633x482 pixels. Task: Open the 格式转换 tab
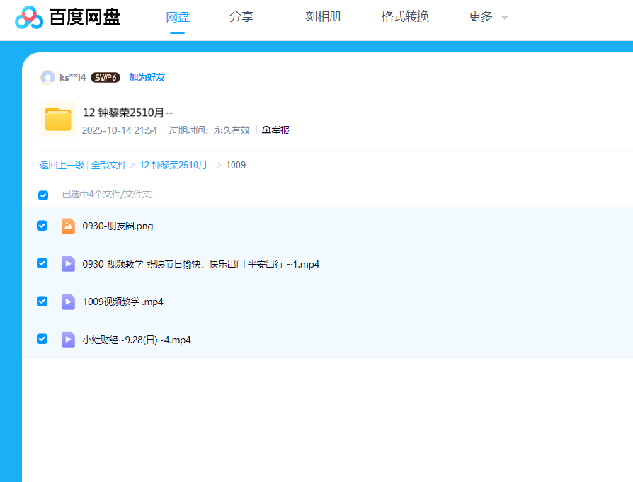tap(405, 17)
